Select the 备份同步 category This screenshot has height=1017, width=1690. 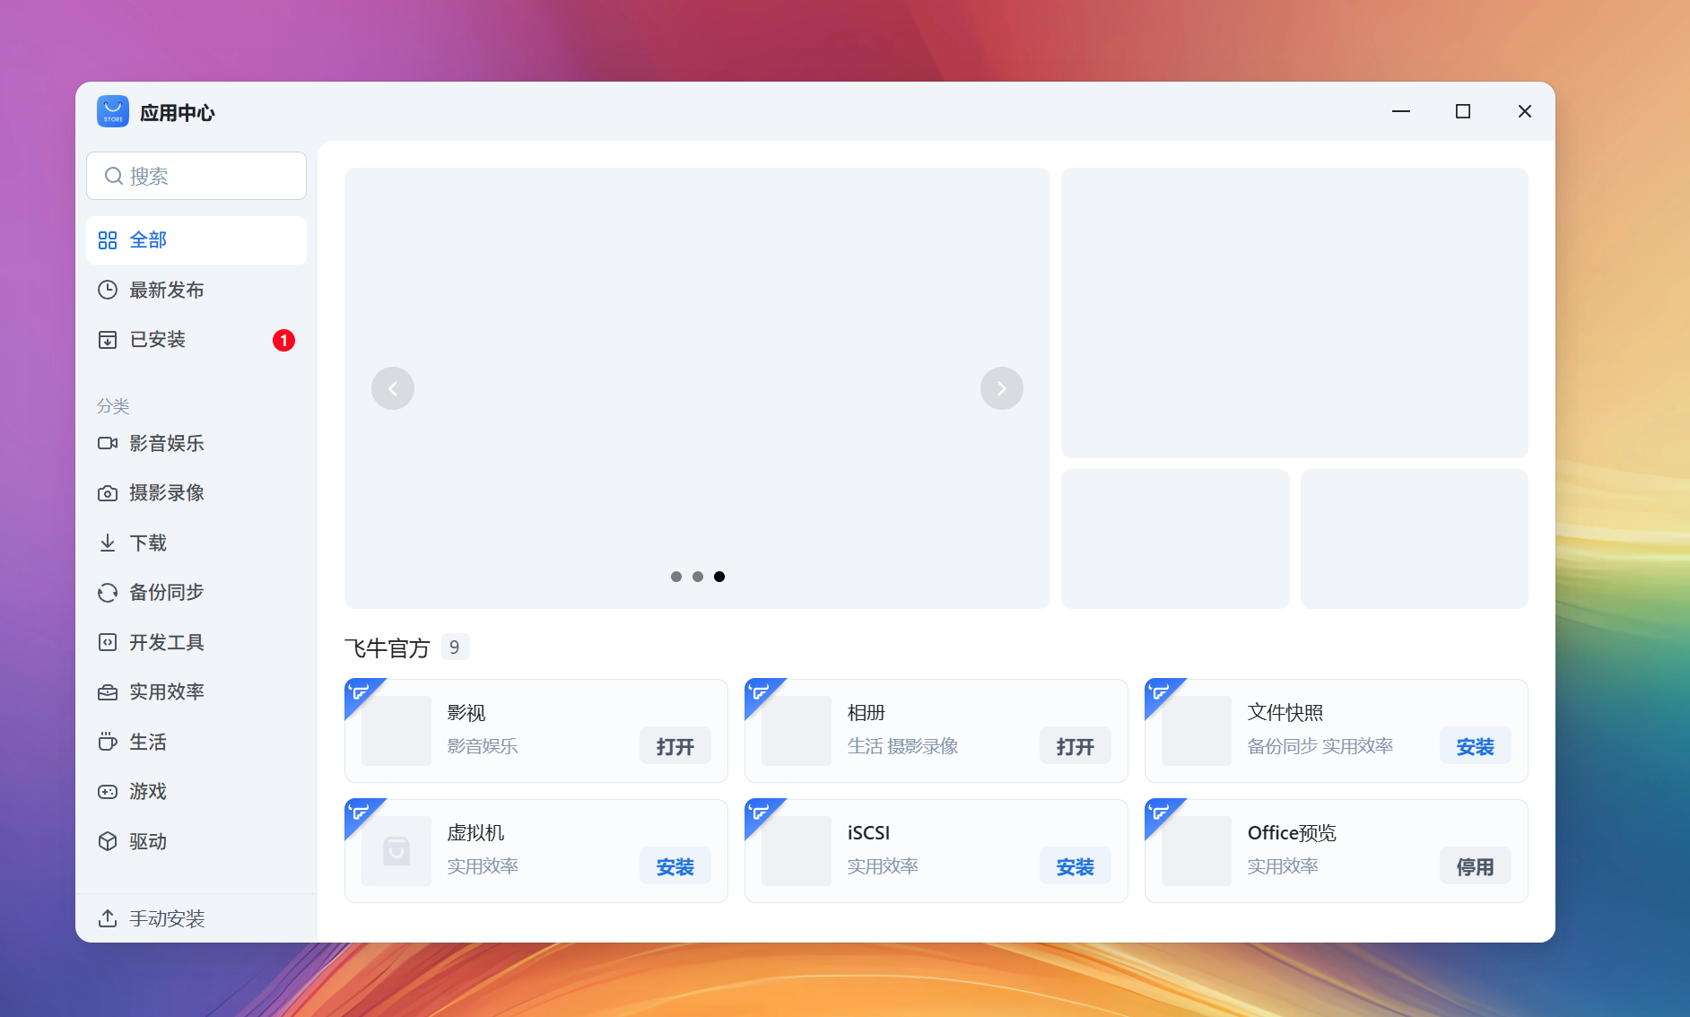tap(167, 592)
